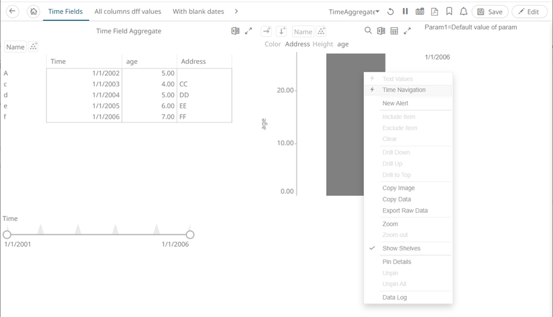Export the bar chart data to Excel
The image size is (553, 317).
381,31
